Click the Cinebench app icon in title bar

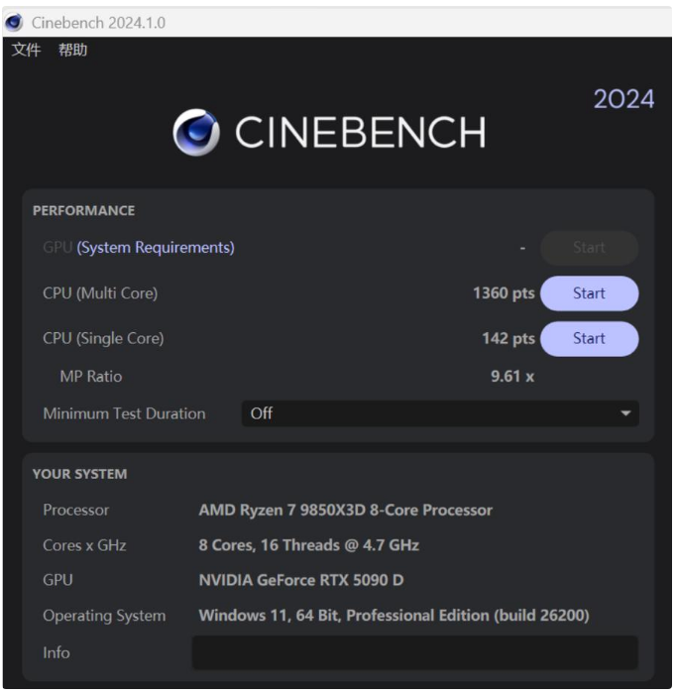pos(14,22)
